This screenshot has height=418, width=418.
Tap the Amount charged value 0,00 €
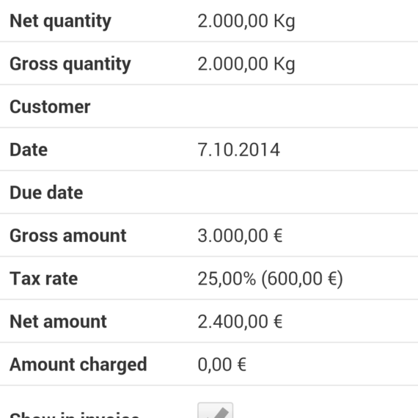click(221, 365)
